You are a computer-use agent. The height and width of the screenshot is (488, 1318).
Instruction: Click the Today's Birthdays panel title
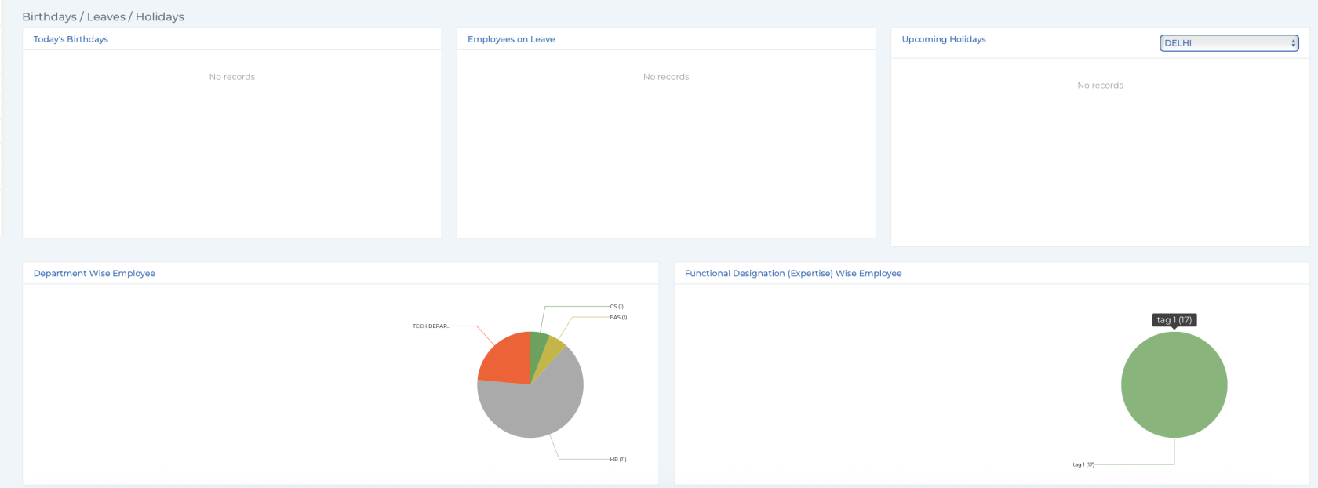coord(71,39)
